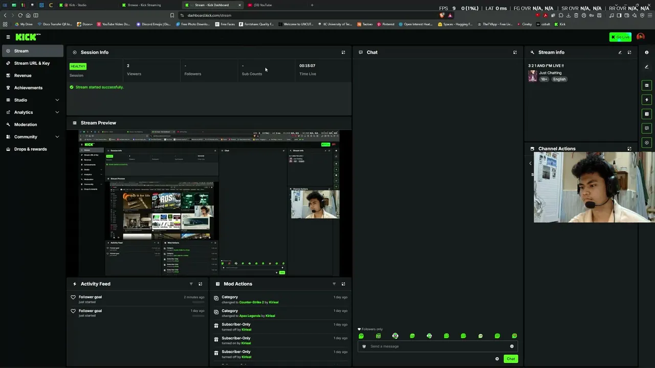Bookmark this page with bookmark icon
Screen dimensions: 655x368
172,15
